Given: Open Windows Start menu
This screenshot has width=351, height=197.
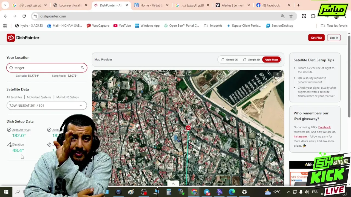Looking at the screenshot, I should 6,192.
